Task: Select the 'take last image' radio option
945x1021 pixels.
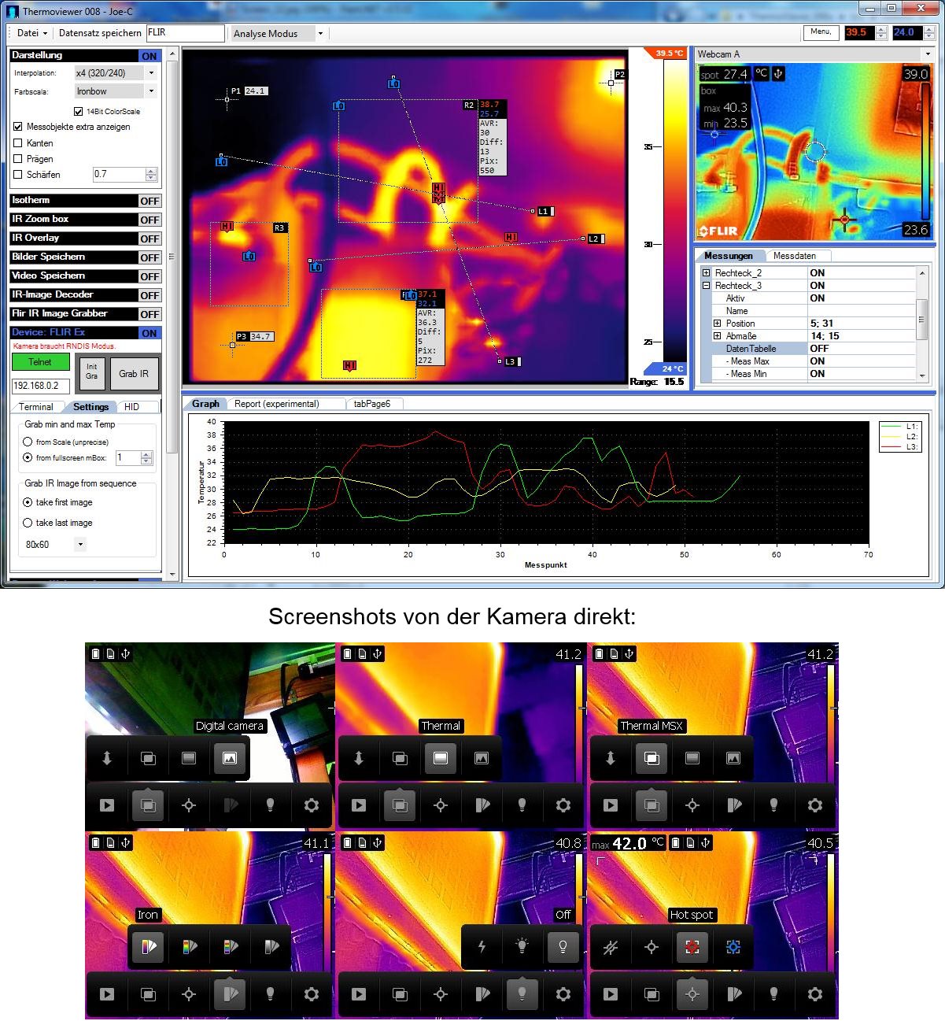Action: [x=28, y=523]
